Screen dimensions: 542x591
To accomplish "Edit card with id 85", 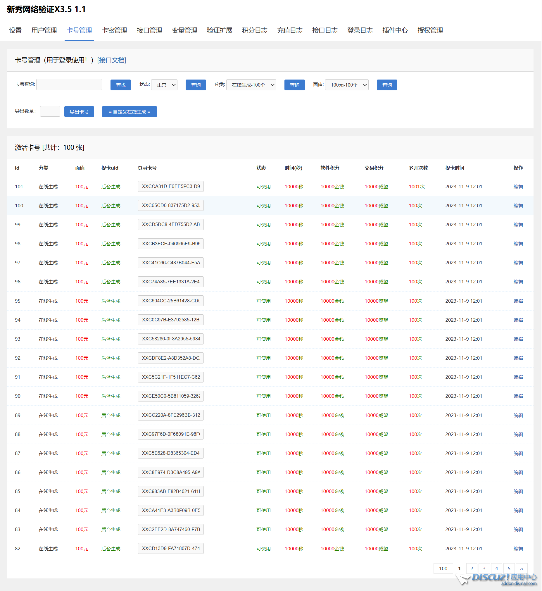I will pyautogui.click(x=518, y=492).
